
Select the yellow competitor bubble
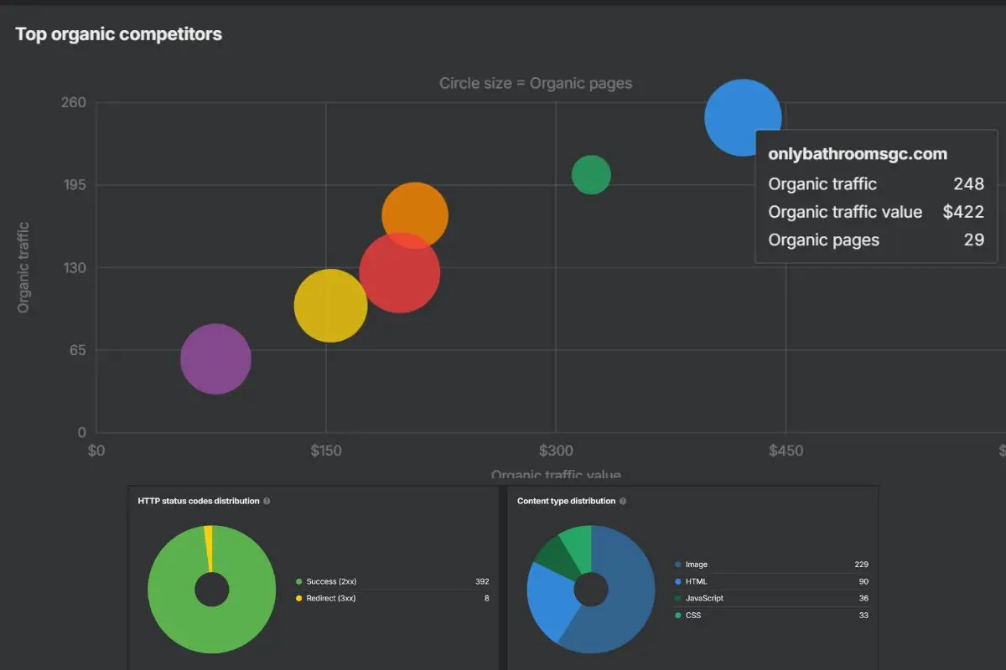coord(330,307)
